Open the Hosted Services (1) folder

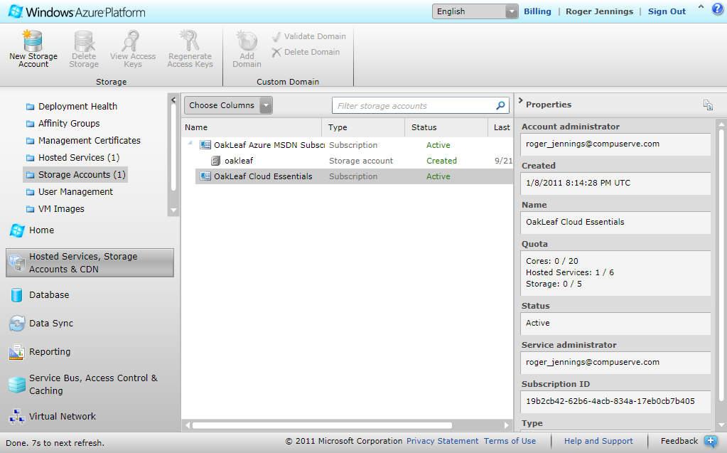click(78, 158)
